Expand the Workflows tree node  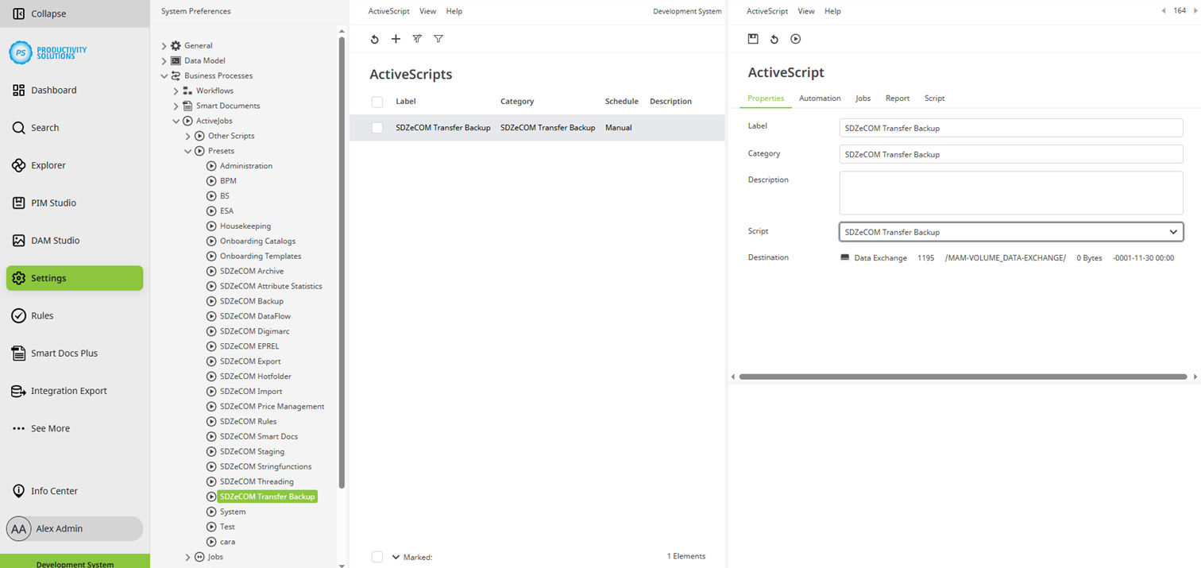click(x=176, y=91)
